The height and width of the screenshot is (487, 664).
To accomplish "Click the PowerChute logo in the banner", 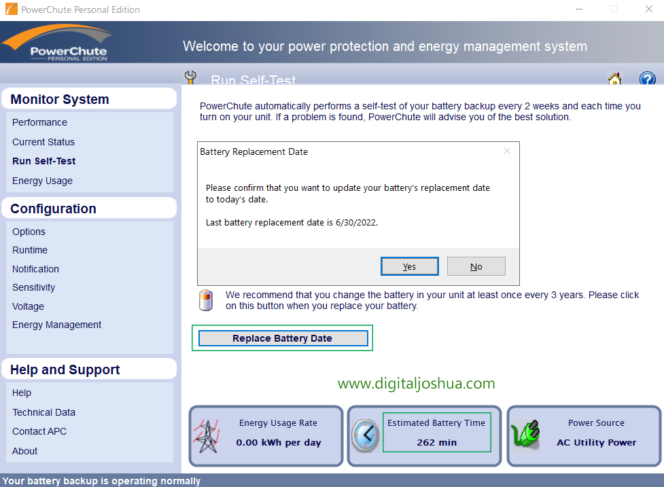I will tap(58, 43).
